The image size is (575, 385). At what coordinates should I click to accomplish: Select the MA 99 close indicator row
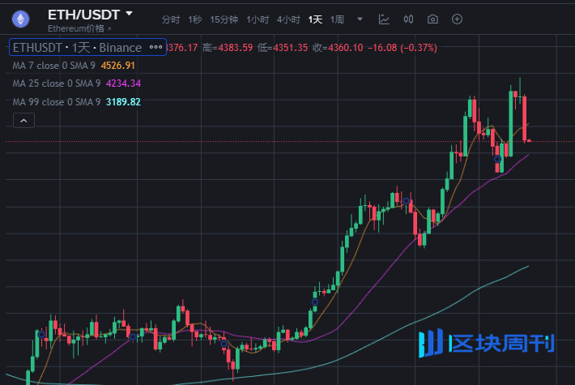pos(77,101)
